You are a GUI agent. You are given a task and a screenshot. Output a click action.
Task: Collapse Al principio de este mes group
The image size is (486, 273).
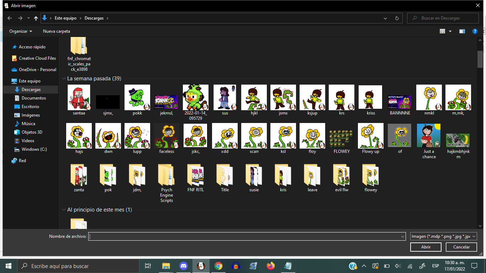64,210
